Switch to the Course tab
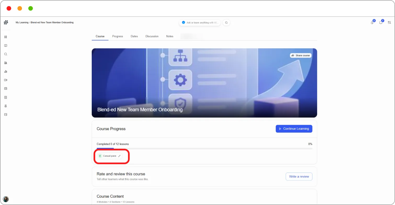Screen dimensions: 395x205 pyautogui.click(x=100, y=36)
